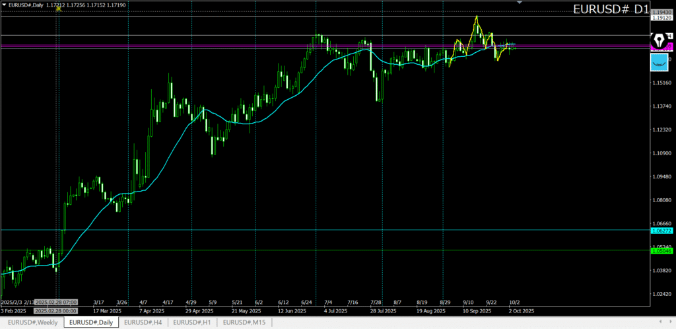
Task: Go to the EURUSD#,H1 tab
Action: click(192, 322)
